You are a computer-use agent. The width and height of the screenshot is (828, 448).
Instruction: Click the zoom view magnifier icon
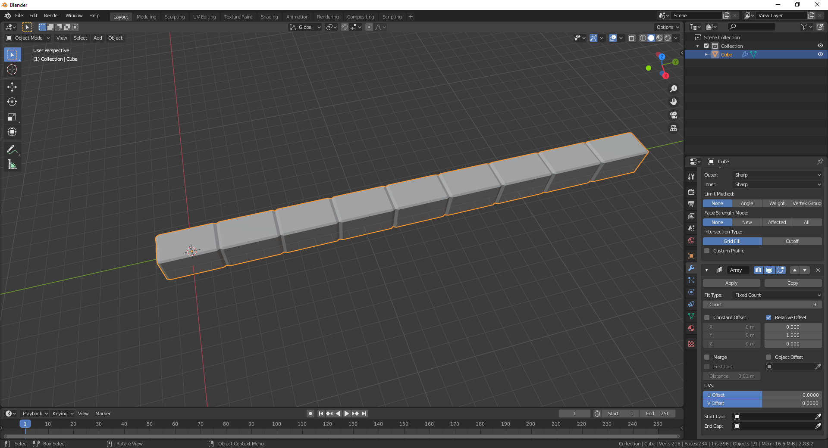[x=674, y=89]
